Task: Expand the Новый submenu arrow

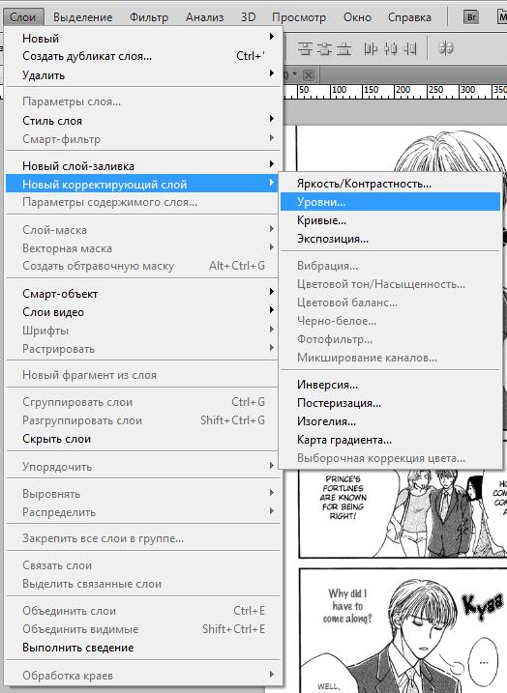Action: click(x=272, y=37)
